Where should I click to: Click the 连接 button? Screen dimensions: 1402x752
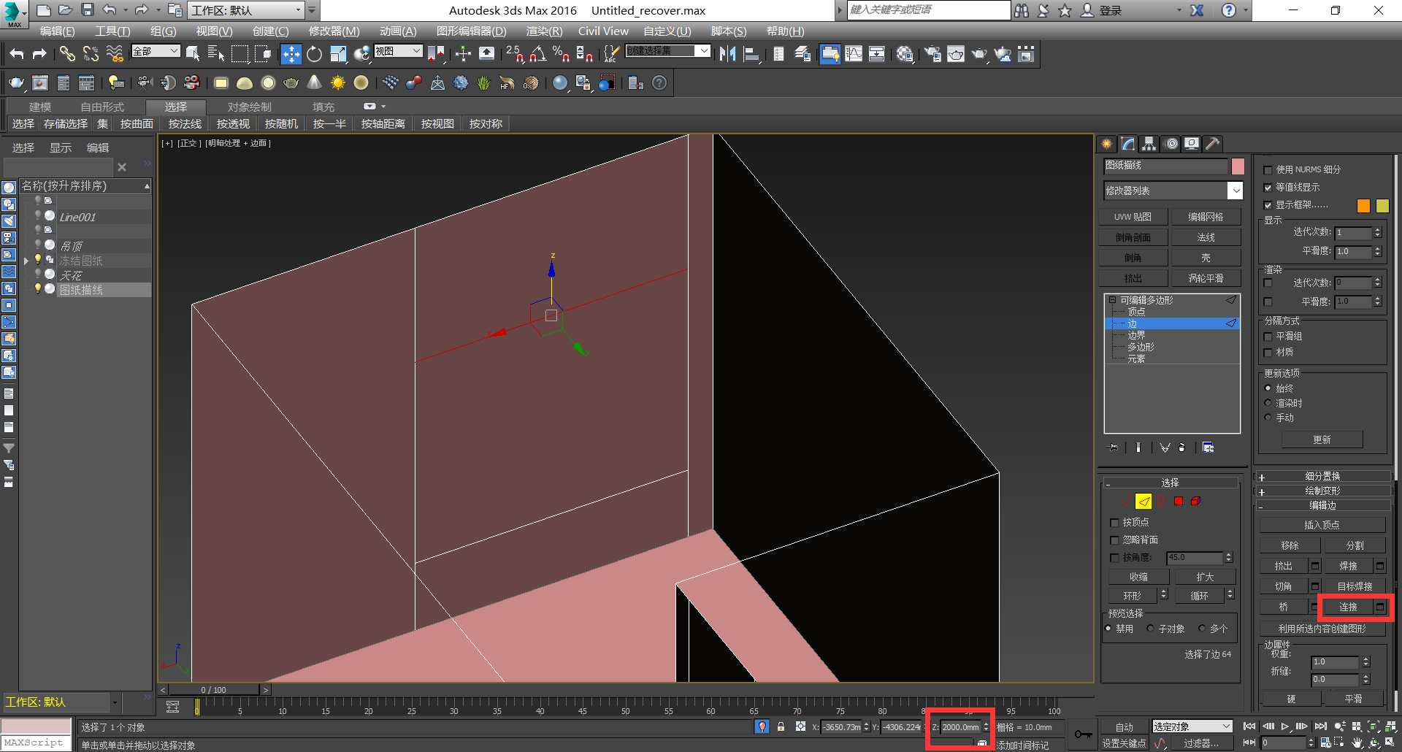tap(1346, 607)
